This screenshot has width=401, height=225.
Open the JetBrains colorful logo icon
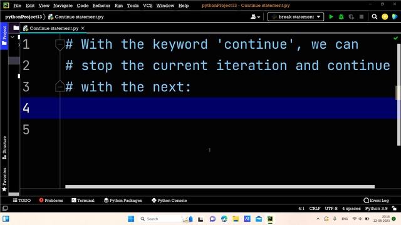tap(395, 17)
